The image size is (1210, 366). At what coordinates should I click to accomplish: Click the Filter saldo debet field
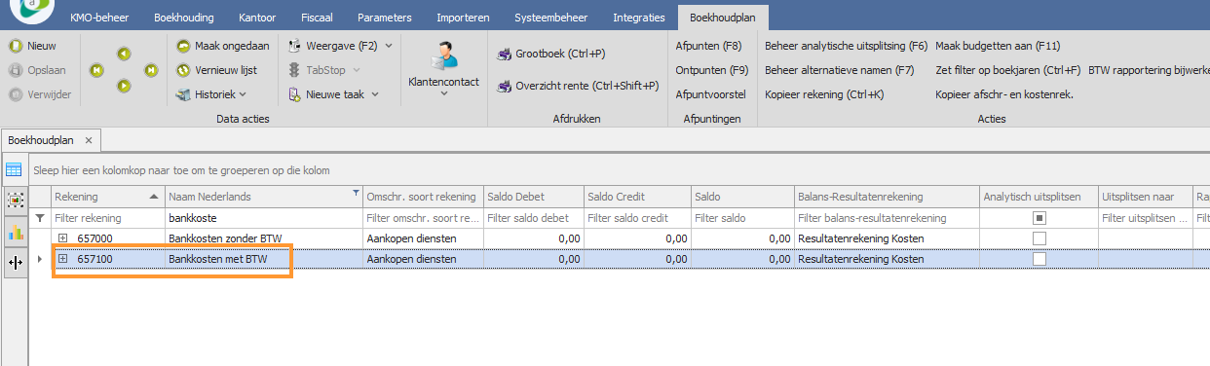click(533, 218)
